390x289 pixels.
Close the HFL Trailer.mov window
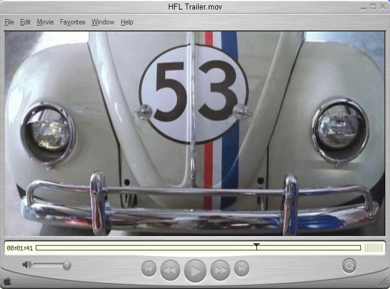pyautogui.click(x=382, y=7)
